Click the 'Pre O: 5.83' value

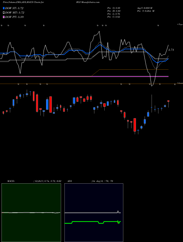[114, 8]
